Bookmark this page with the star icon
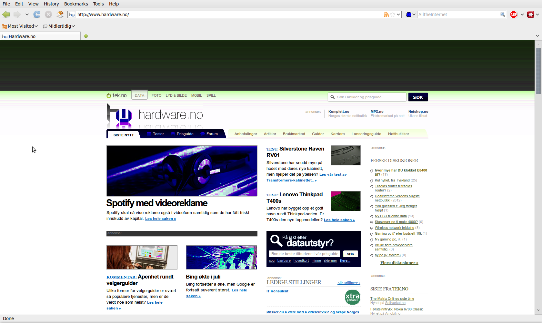Image resolution: width=542 pixels, height=323 pixels. [x=393, y=15]
